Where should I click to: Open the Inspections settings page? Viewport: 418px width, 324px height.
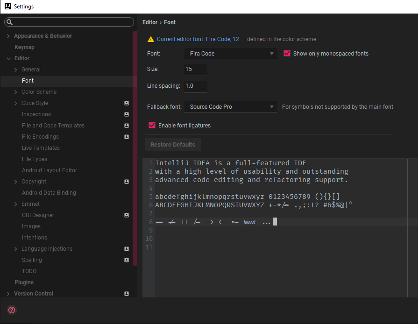[x=36, y=114]
